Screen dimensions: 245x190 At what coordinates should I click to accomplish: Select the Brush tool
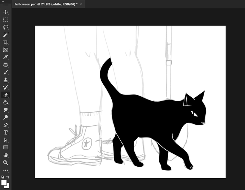click(6, 72)
